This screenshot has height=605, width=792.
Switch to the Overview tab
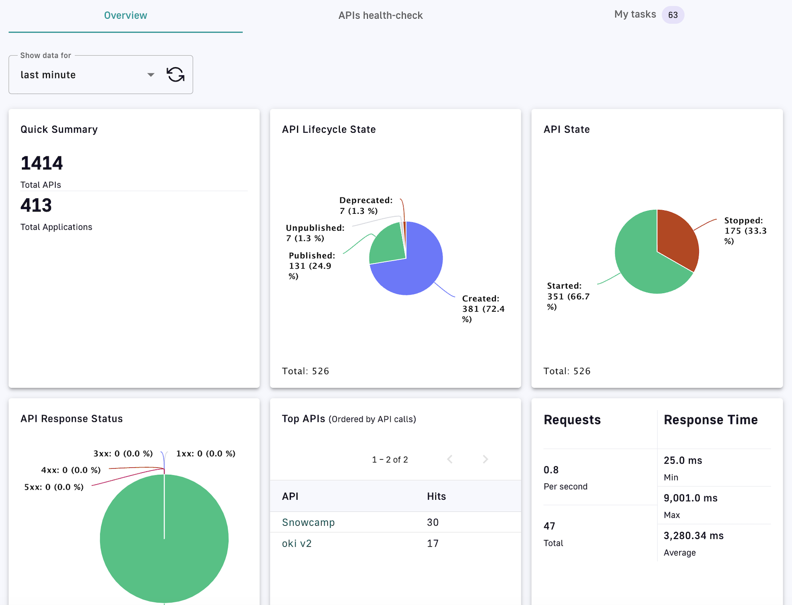tap(125, 16)
